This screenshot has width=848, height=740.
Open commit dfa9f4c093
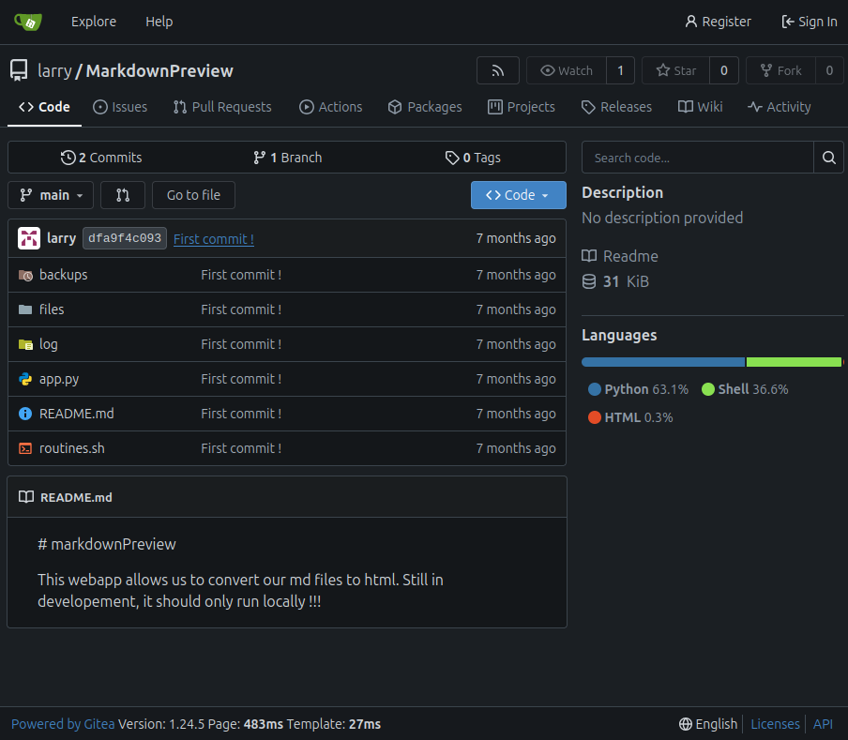click(x=125, y=238)
